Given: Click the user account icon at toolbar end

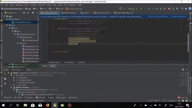Looking at the screenshot, I should tap(190, 9).
